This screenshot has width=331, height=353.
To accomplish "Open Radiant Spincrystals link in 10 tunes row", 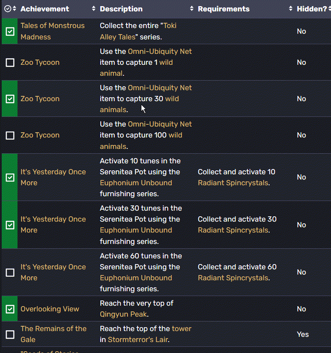I will point(233,183).
